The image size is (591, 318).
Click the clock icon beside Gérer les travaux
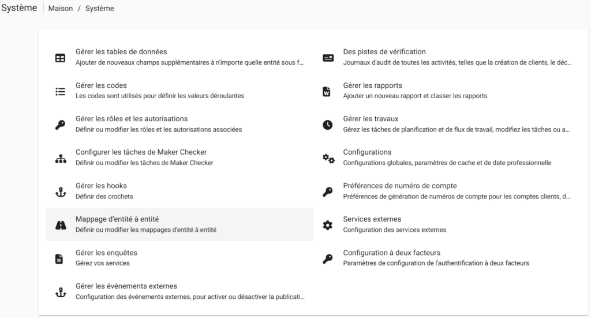click(328, 125)
